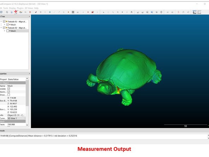Open the 3D View 1 display dropdown
This screenshot has height=157, width=209.
pos(16,118)
